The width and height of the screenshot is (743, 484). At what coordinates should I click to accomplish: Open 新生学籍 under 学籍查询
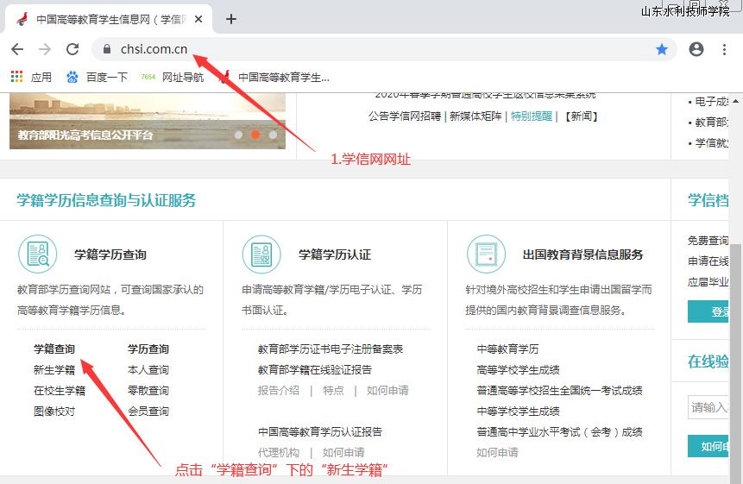(x=54, y=370)
